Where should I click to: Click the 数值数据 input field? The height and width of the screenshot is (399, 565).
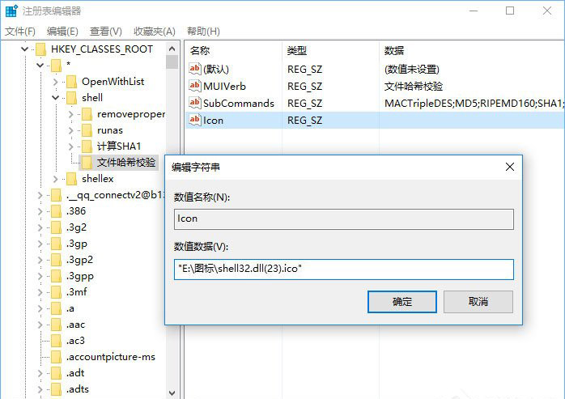point(343,270)
